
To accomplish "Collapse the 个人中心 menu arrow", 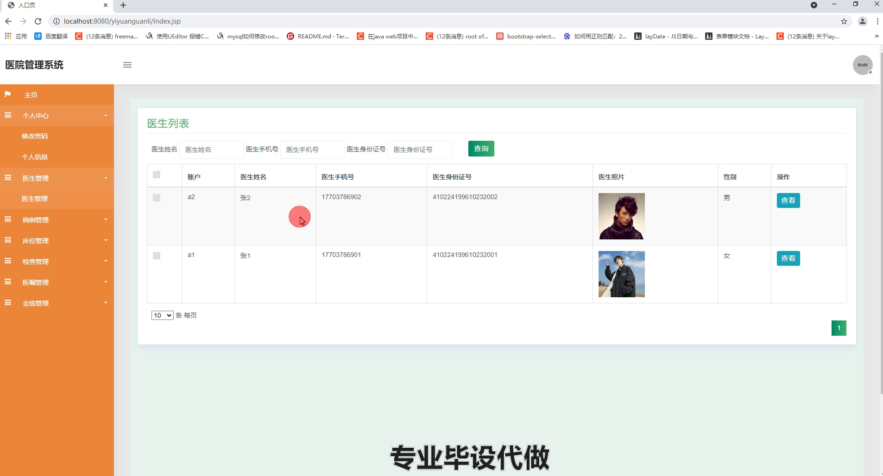I will pyautogui.click(x=106, y=115).
